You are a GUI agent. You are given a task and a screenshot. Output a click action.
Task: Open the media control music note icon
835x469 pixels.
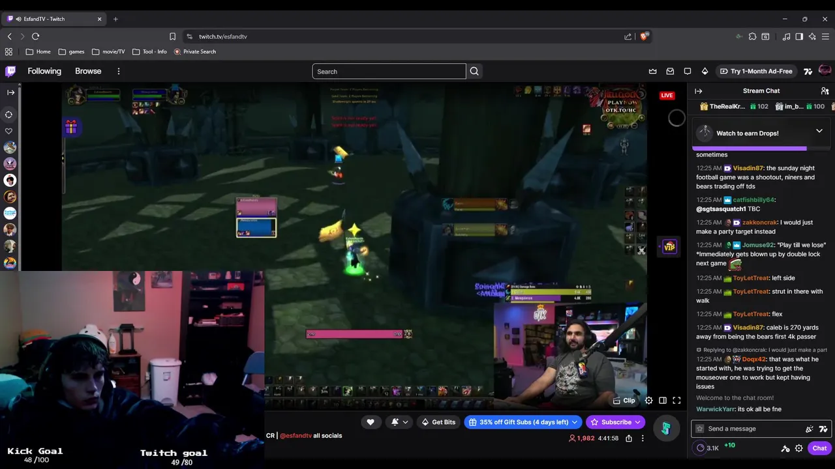pos(786,36)
